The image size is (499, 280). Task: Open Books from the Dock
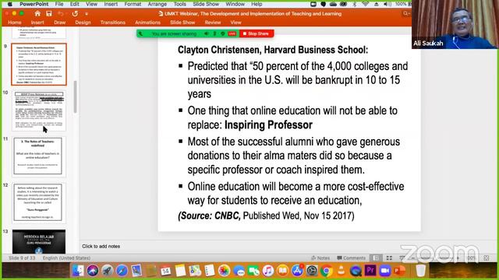click(x=282, y=271)
